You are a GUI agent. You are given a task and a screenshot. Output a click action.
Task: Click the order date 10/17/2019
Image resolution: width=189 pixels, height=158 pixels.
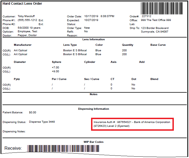tap(91, 16)
